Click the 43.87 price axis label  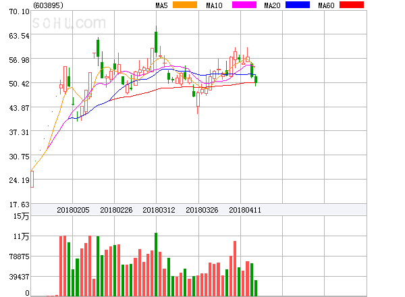[20, 108]
